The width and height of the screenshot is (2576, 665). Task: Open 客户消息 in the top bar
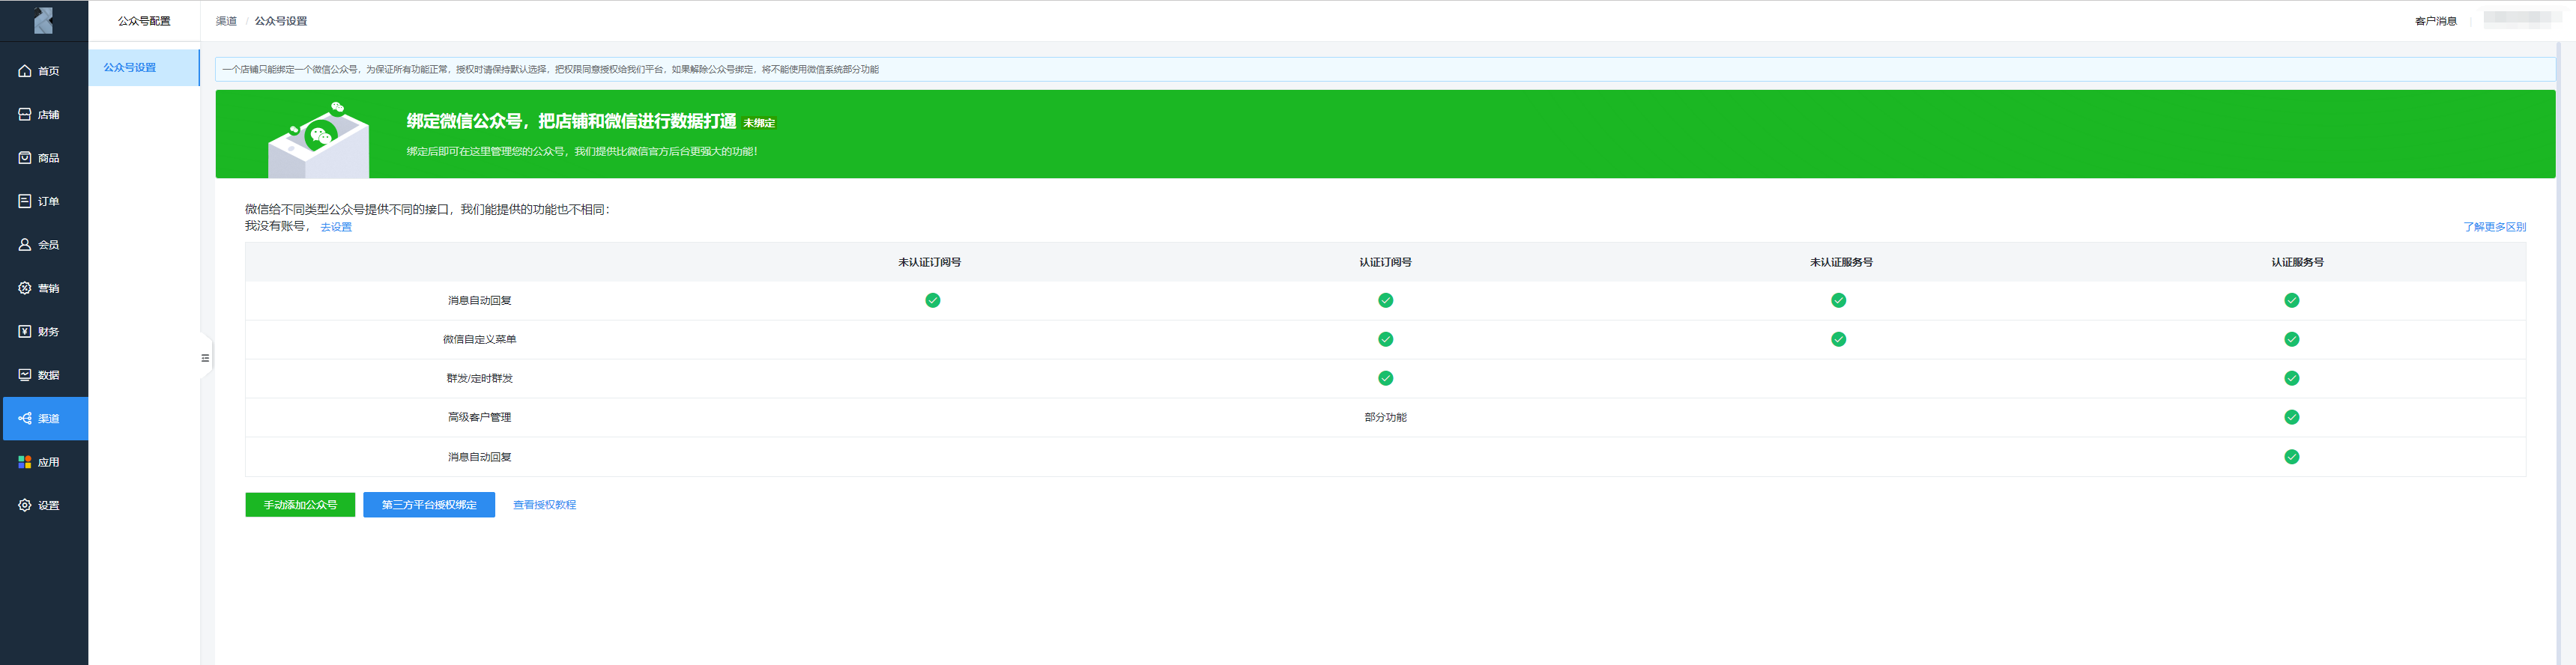[2435, 21]
